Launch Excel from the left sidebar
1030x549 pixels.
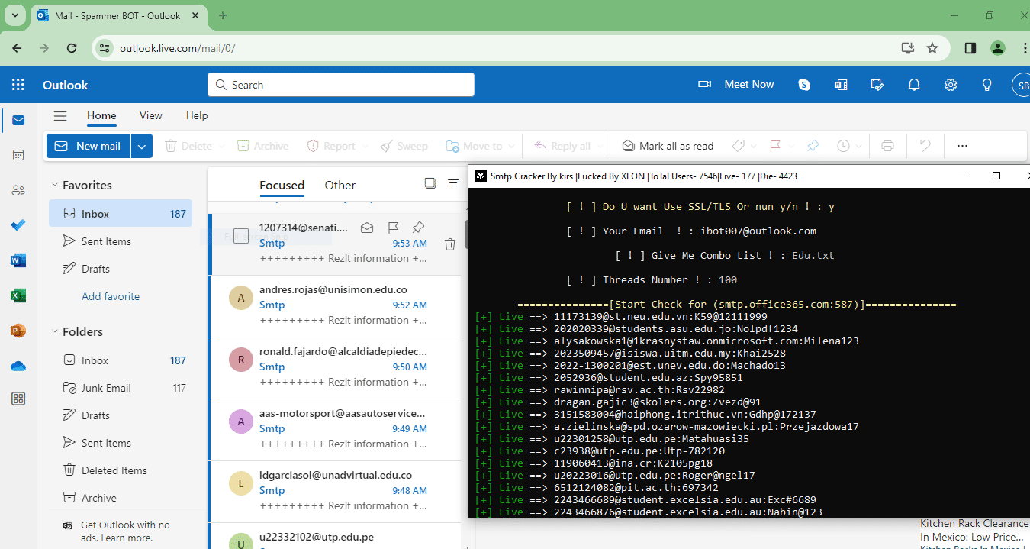click(x=18, y=295)
